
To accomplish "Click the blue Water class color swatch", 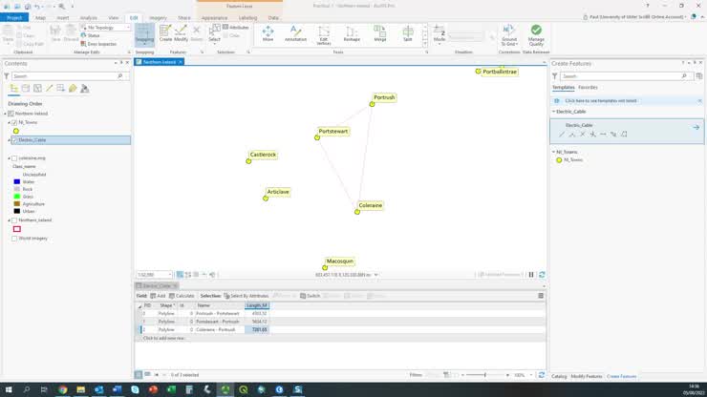I will (x=17, y=181).
